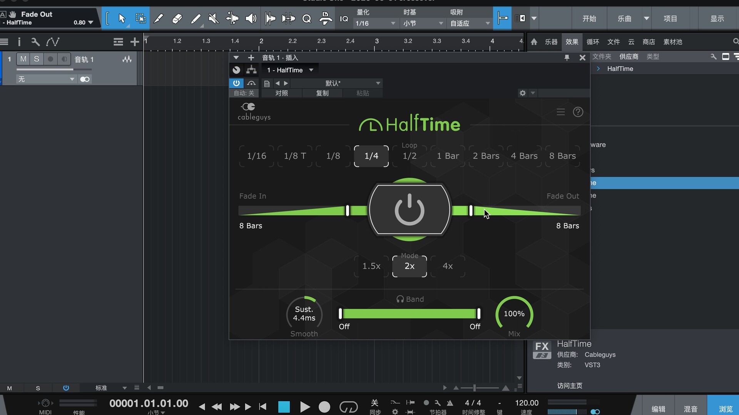
Task: Open the HalfTime hamburger menu
Action: click(561, 112)
